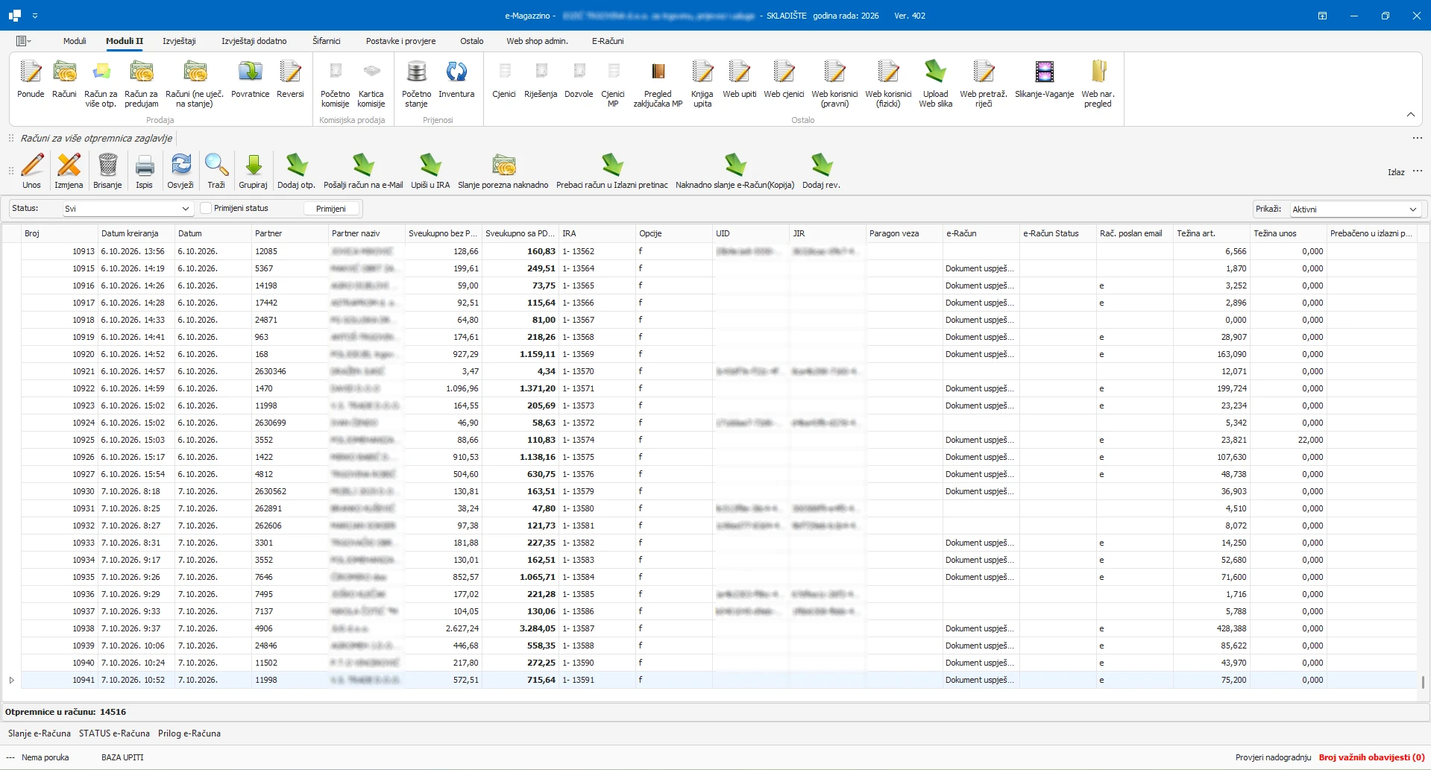Click the Slikanje-Vaganje film icon

(1044, 72)
